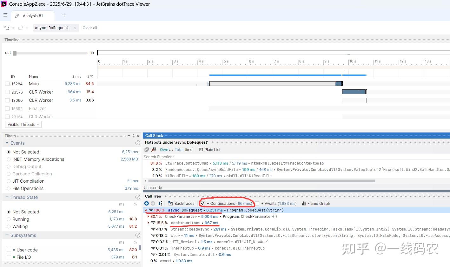Open the Visible Threads dropdown
Screen dimensions: 450x267
pos(23,124)
